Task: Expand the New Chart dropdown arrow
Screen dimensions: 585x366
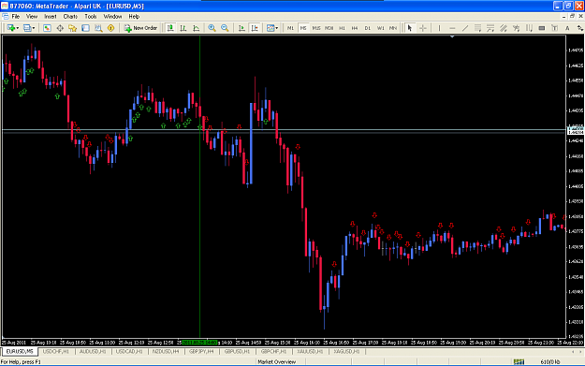Action: point(17,28)
